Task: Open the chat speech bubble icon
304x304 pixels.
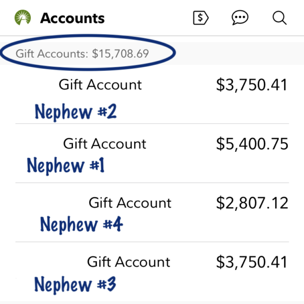Action: [x=240, y=18]
